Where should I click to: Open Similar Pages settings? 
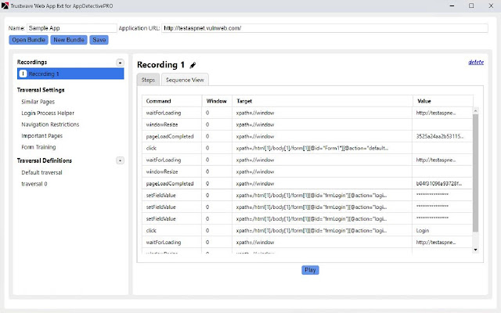[38, 102]
